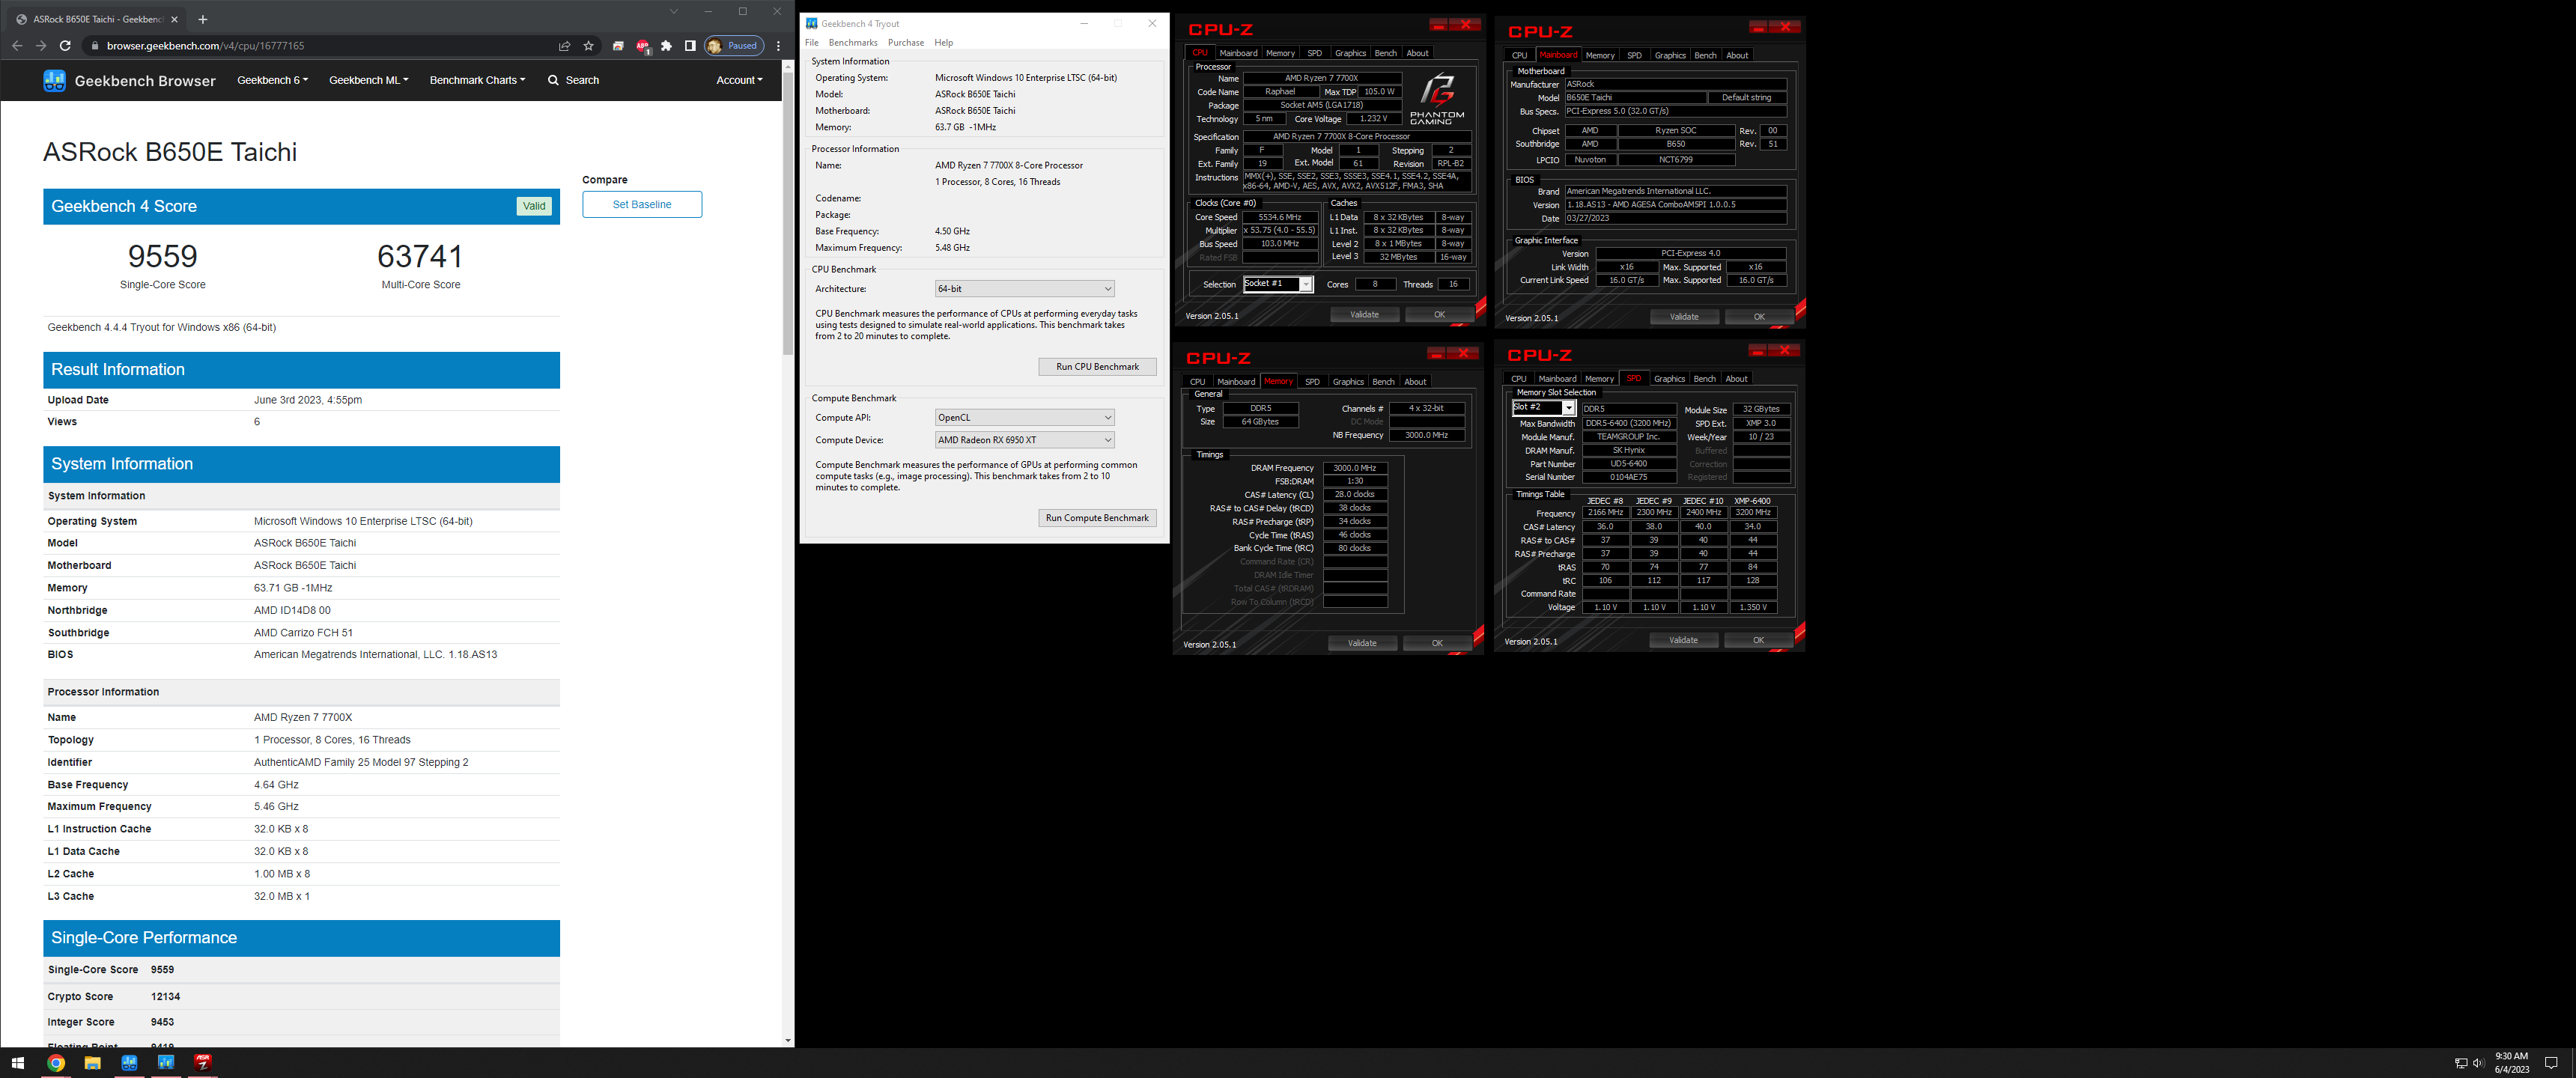
Task: Click the browser address bar URL
Action: tap(205, 46)
